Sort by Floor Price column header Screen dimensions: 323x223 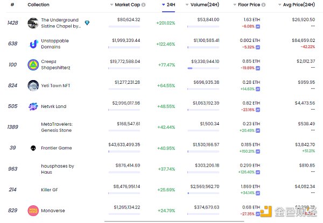point(248,4)
